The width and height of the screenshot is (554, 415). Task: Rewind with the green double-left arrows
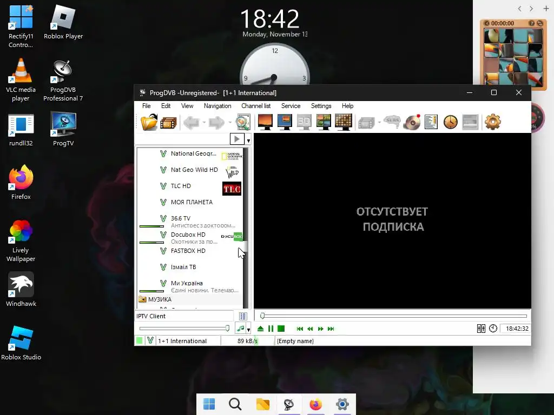tap(310, 329)
